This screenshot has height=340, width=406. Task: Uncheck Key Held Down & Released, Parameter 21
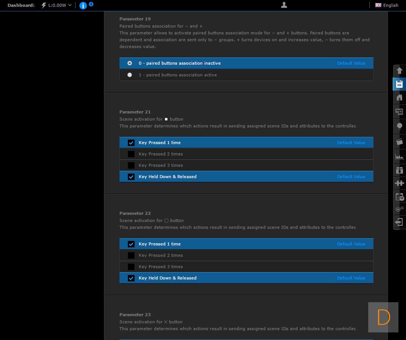(131, 177)
